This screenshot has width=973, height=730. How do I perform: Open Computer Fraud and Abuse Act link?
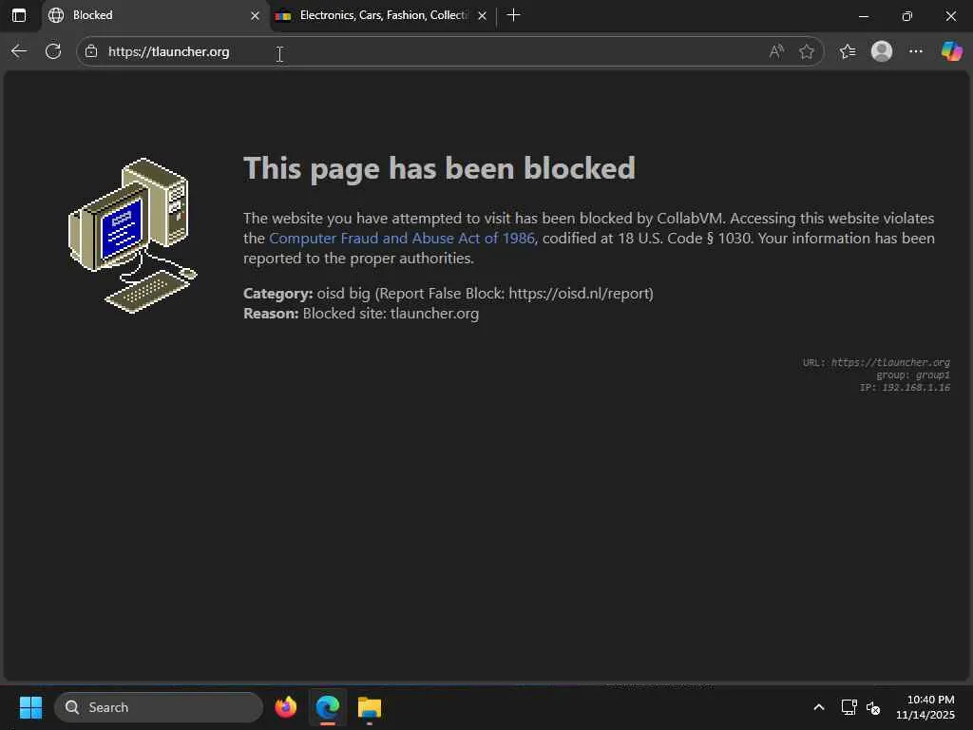point(402,239)
